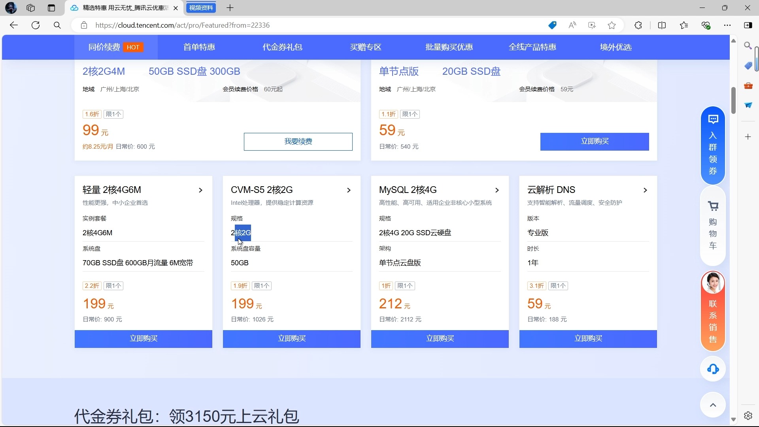759x427 pixels.
Task: Click 立即购买 on the 59元 单节点版 card
Action: coord(595,142)
